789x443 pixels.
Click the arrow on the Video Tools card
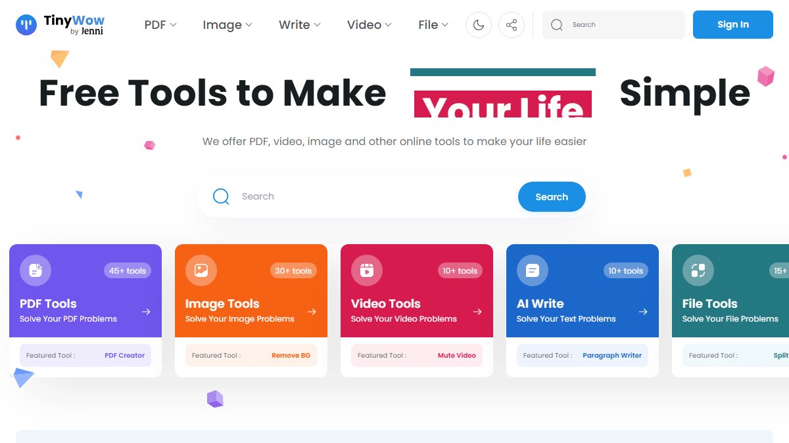point(477,312)
